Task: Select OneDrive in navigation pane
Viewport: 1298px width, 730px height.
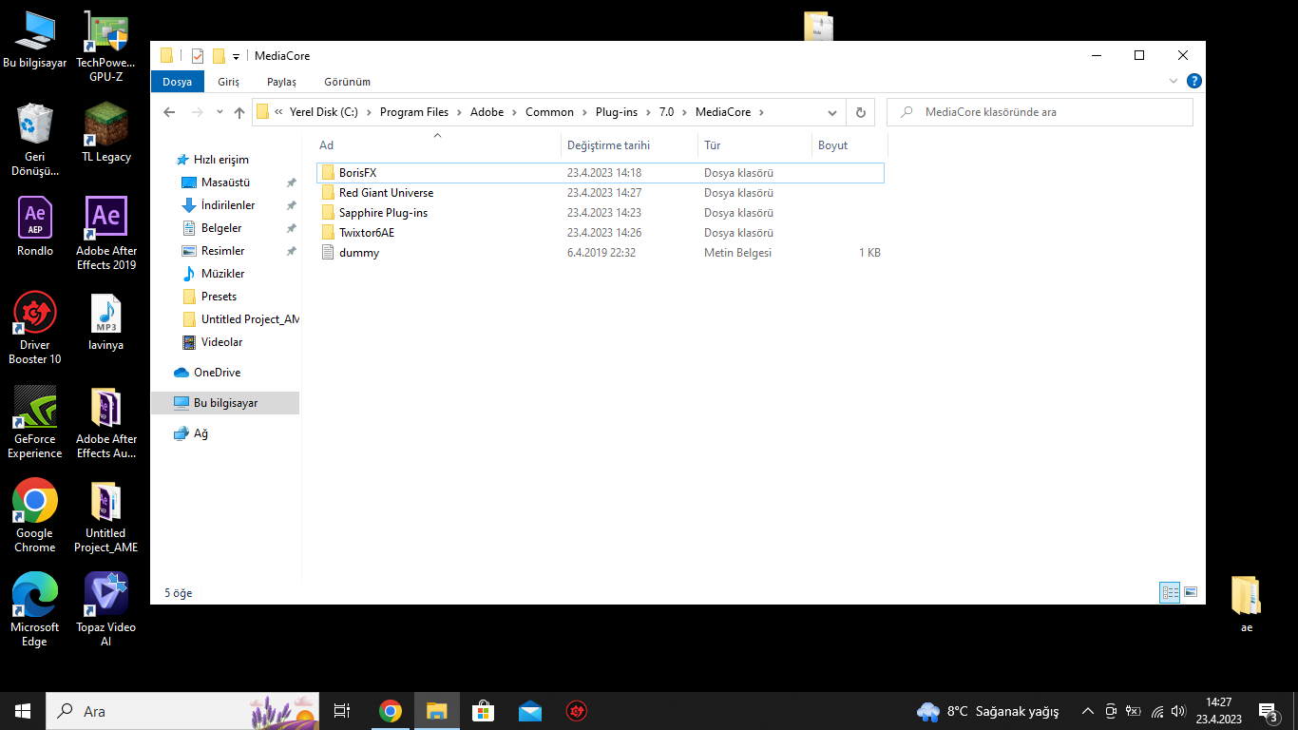Action: click(217, 373)
